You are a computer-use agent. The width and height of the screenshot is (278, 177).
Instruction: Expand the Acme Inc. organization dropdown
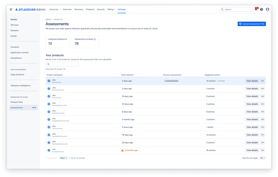[x=55, y=9]
